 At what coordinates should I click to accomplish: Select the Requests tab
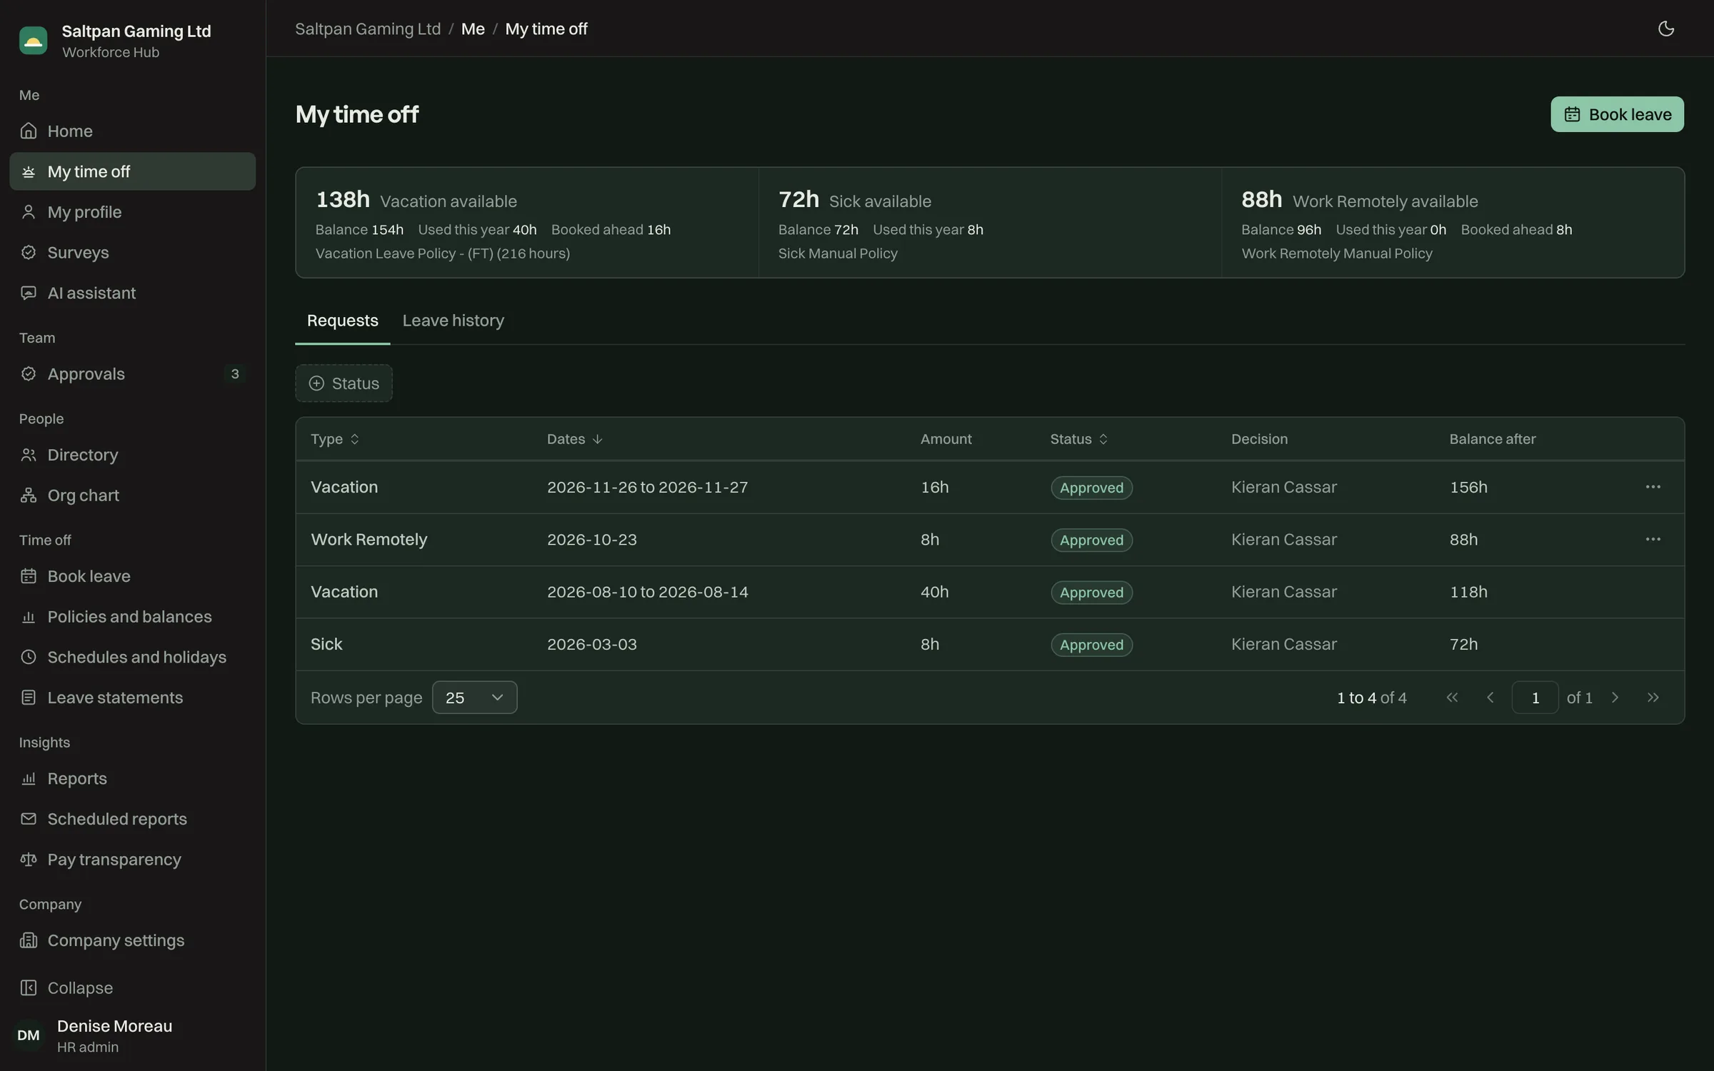click(x=342, y=321)
